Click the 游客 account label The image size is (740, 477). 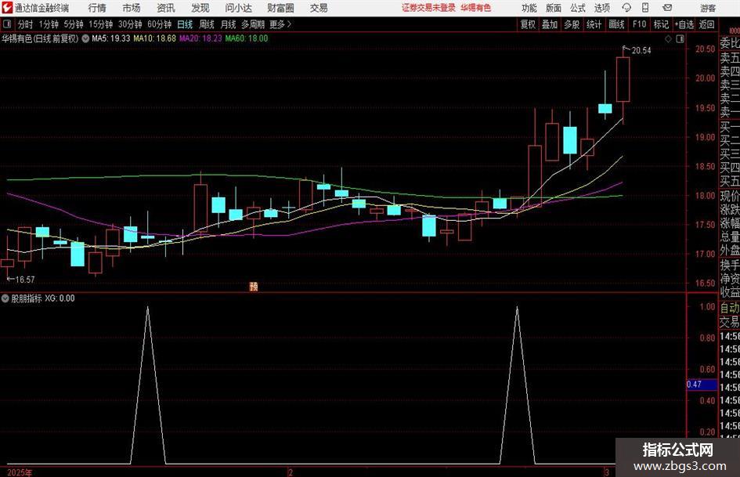coord(708,8)
